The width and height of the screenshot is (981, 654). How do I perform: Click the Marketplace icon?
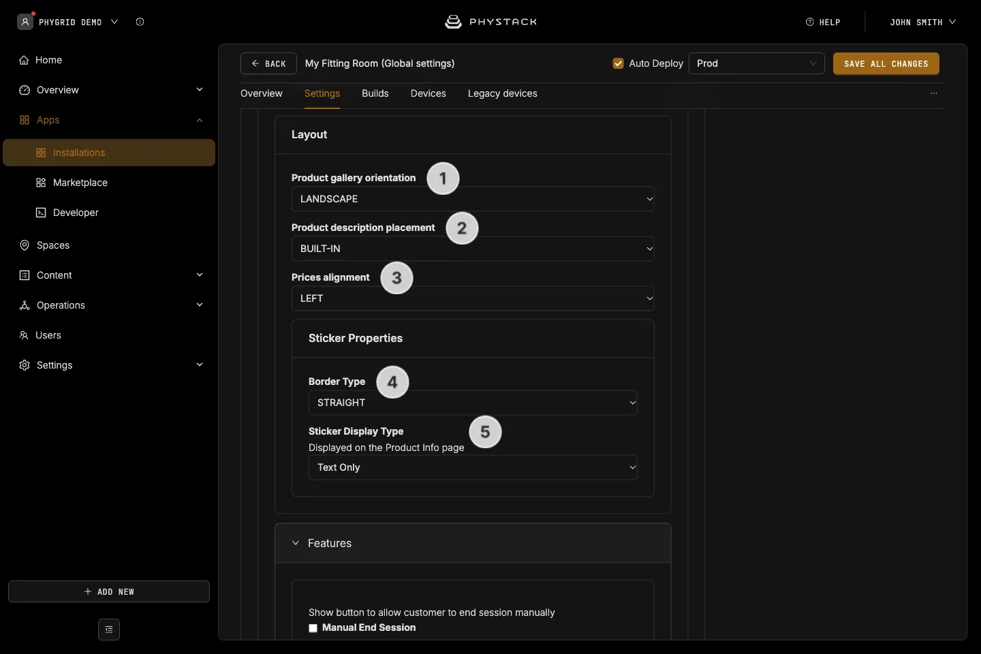[41, 183]
